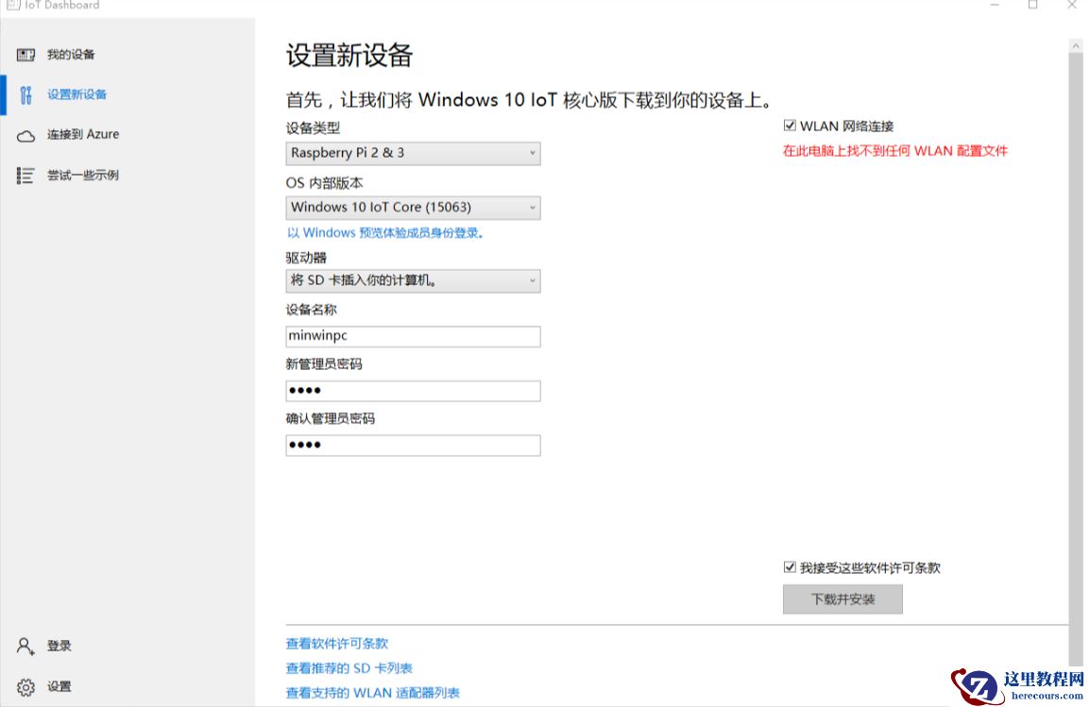Close the IoT Dashboard window

click(1072, 5)
